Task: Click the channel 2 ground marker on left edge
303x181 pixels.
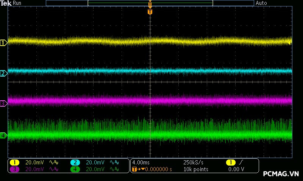Action: point(3,73)
